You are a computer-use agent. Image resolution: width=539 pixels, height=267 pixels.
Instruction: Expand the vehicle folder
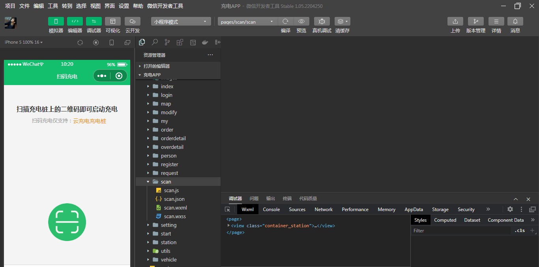pos(178,260)
